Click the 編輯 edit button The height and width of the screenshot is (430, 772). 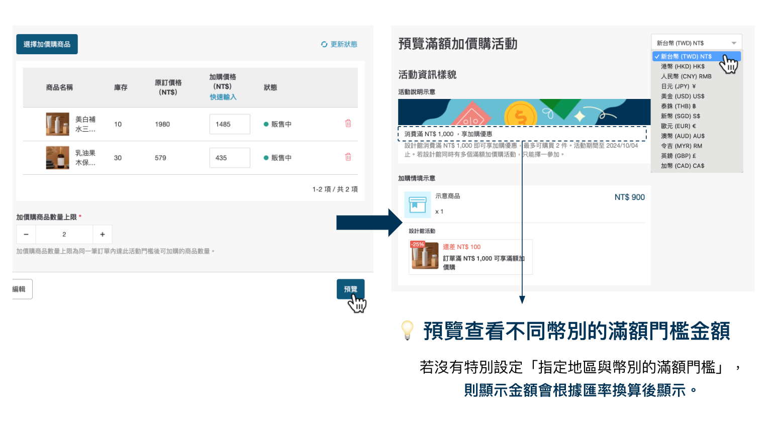pos(21,289)
